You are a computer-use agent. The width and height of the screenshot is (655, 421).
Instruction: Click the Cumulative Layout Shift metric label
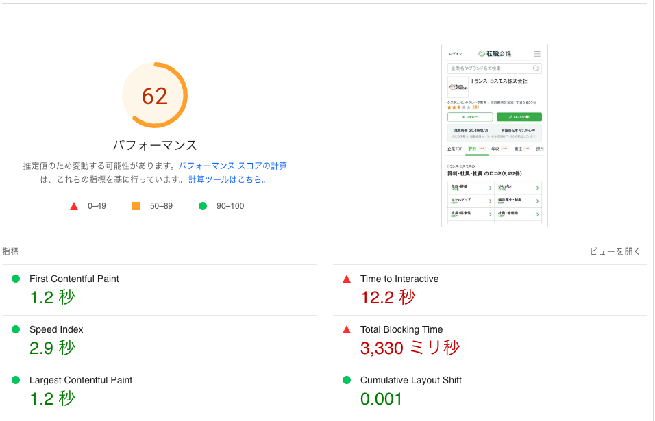pos(410,380)
